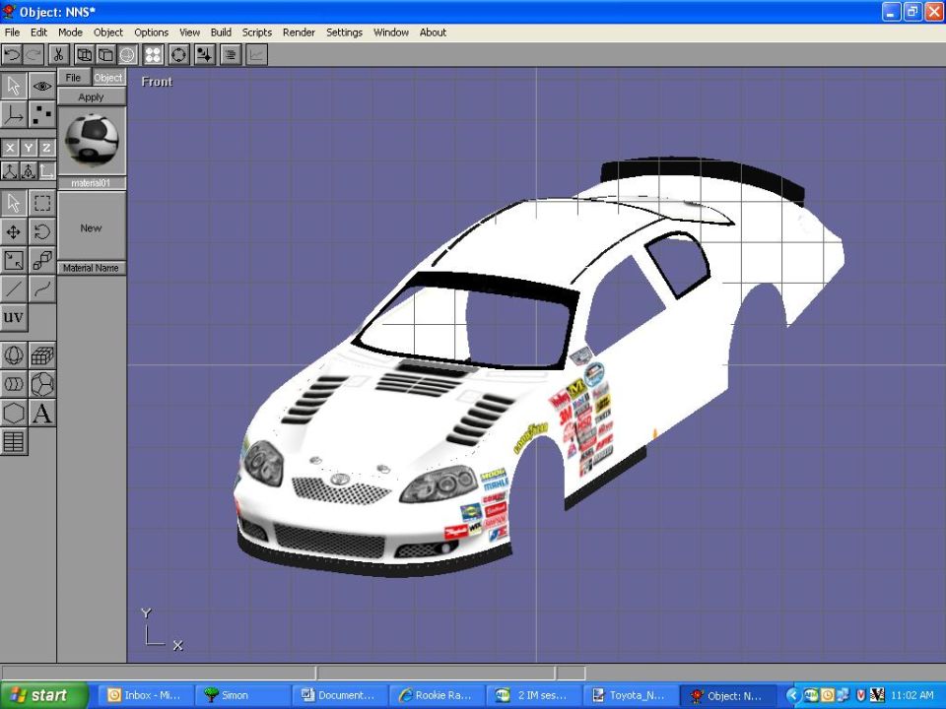Open the Edit menu
Image resolution: width=946 pixels, height=709 pixels.
pyautogui.click(x=38, y=32)
